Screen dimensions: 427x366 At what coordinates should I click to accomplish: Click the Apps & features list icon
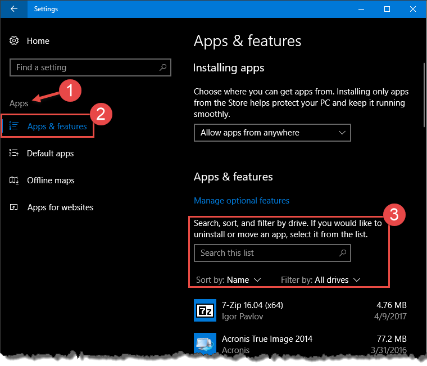(13, 126)
